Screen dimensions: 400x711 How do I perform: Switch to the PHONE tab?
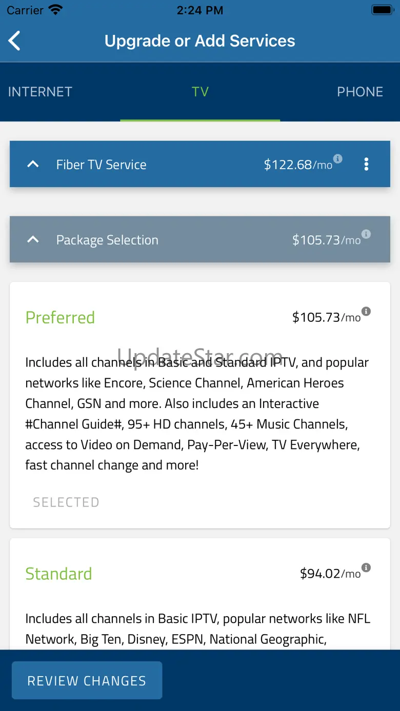359,92
